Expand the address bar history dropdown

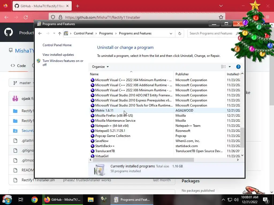point(171,33)
